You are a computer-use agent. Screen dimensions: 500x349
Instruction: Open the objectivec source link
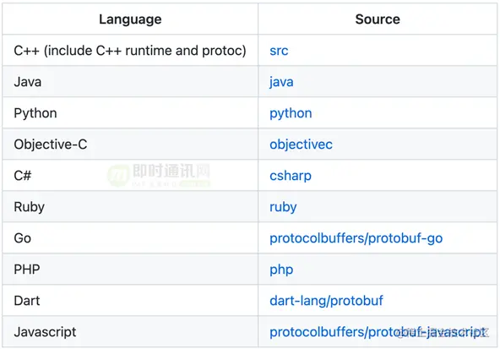pyautogui.click(x=301, y=145)
